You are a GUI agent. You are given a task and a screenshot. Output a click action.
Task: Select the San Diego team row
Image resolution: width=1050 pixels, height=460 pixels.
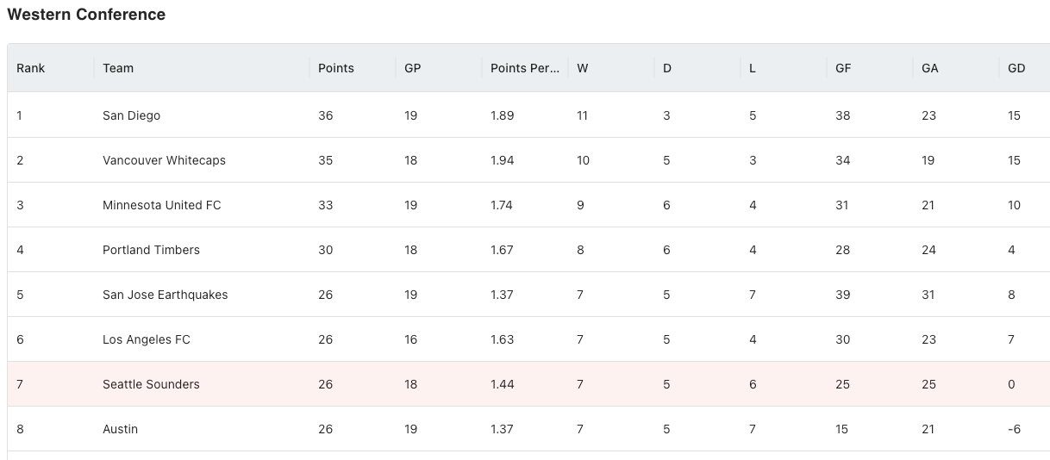click(x=528, y=115)
